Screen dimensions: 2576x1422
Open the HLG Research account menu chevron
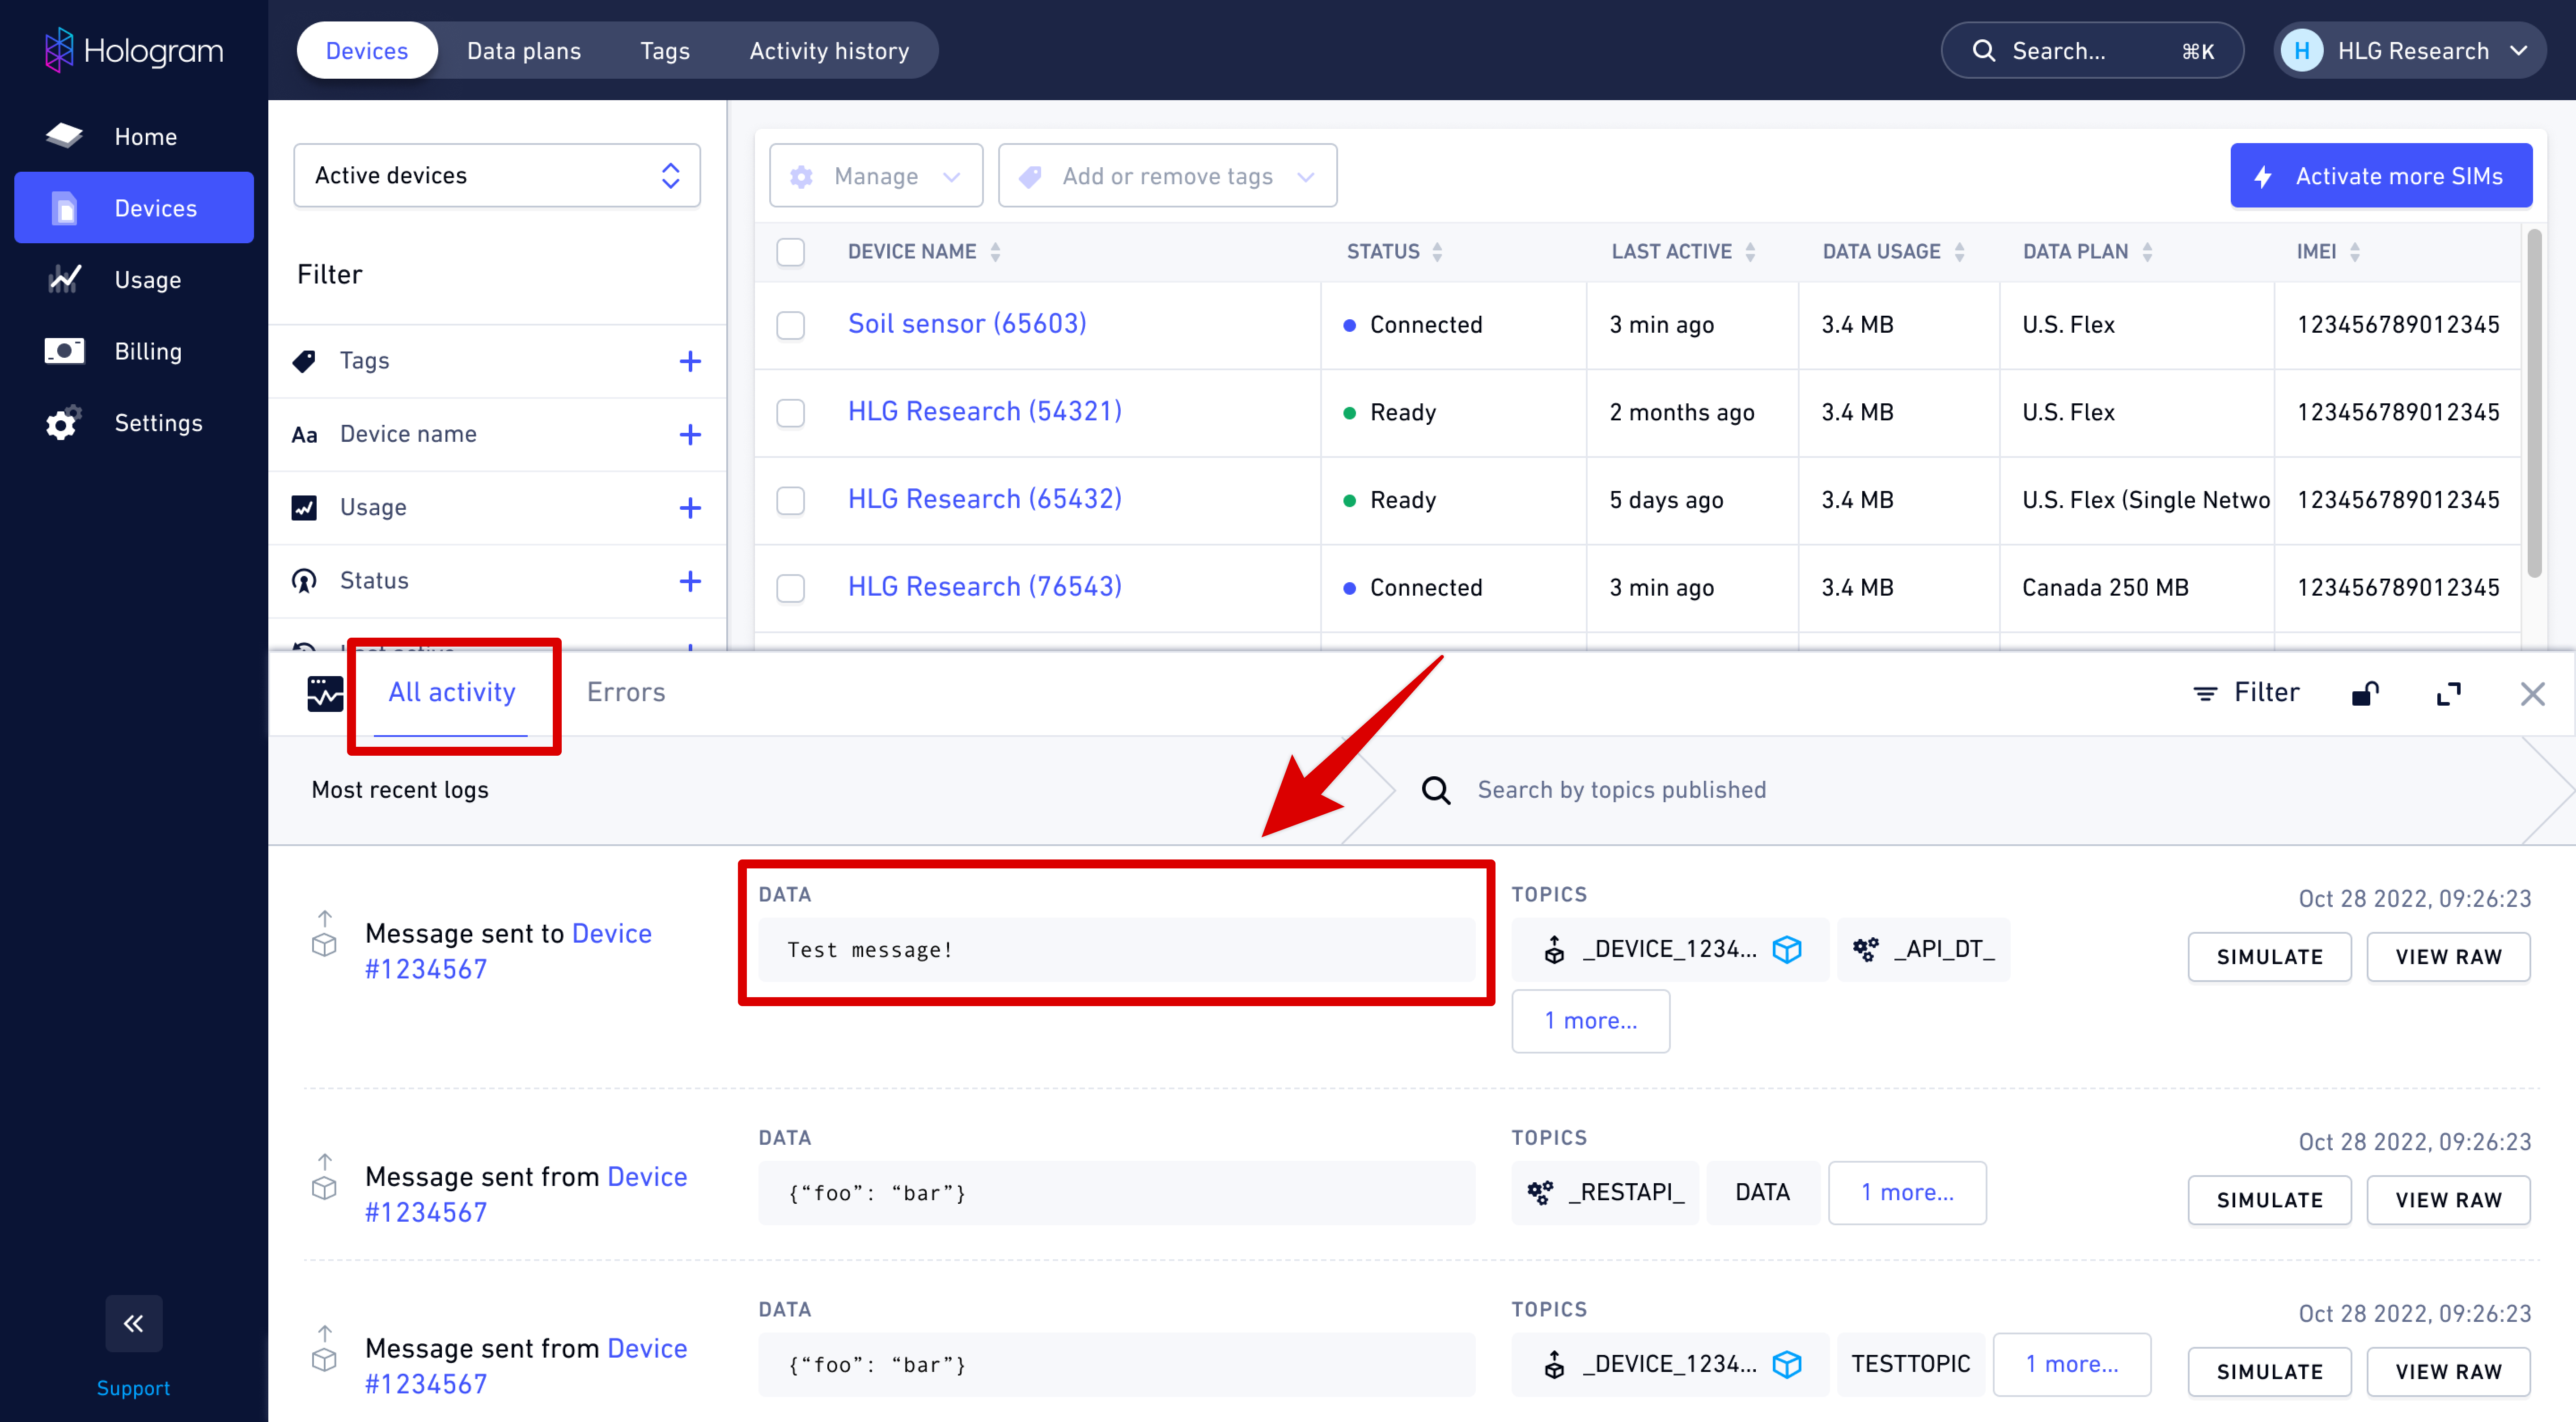point(2519,51)
